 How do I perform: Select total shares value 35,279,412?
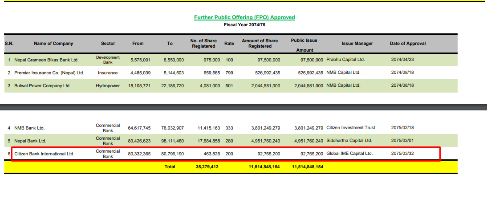[x=208, y=167]
